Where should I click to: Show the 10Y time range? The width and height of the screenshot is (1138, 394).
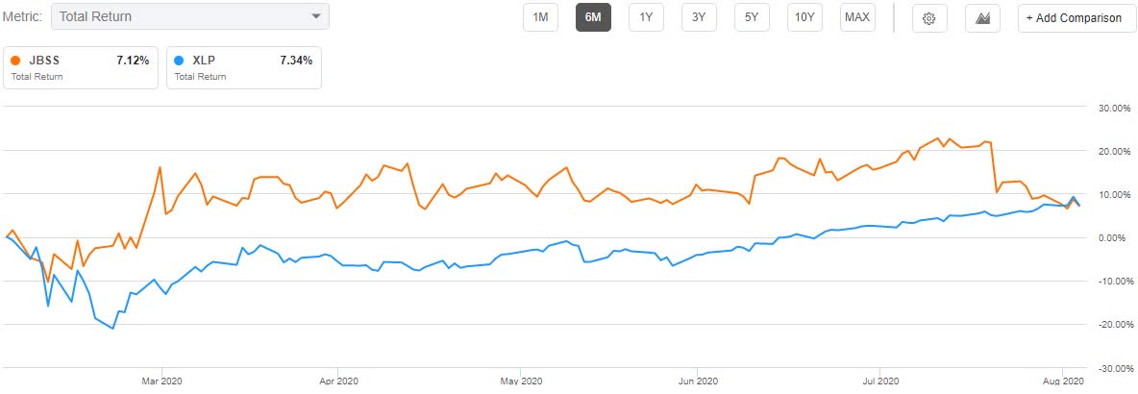[x=804, y=18]
